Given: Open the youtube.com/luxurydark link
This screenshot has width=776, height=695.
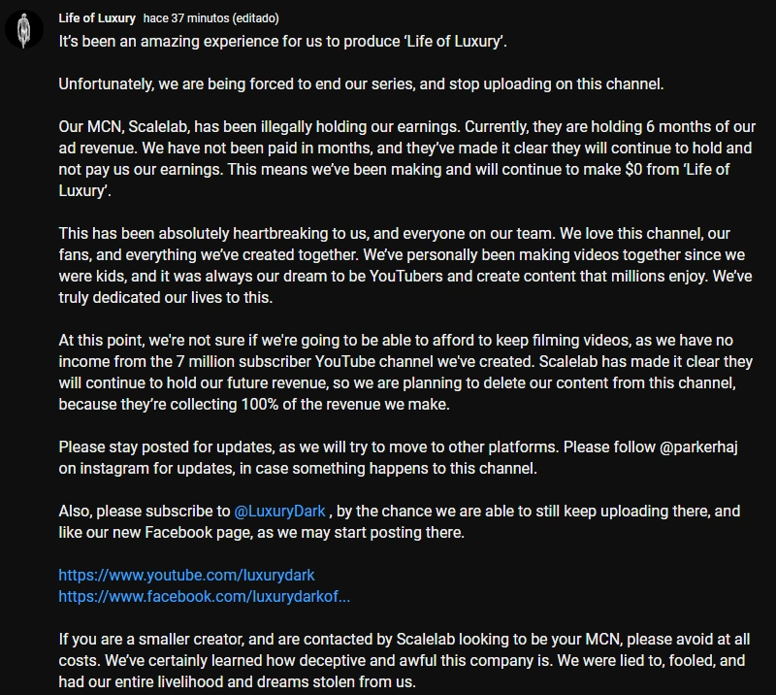Looking at the screenshot, I should (x=186, y=575).
